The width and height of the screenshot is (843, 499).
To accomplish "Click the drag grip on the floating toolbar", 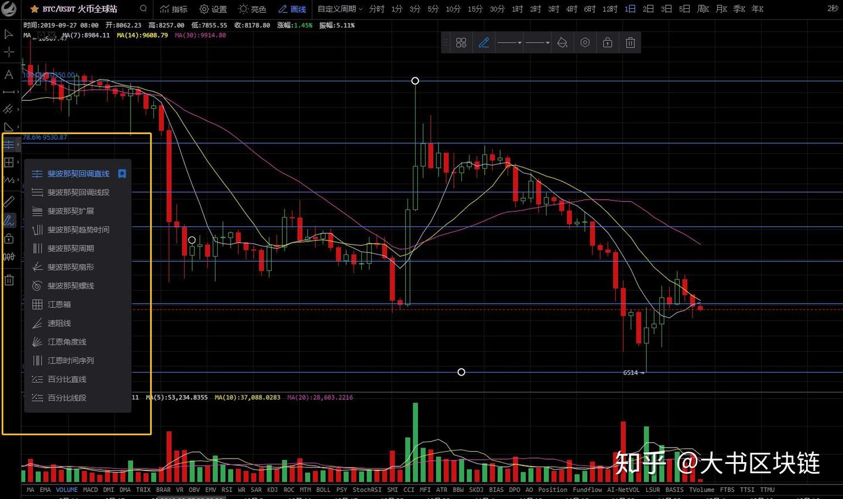I will point(446,43).
